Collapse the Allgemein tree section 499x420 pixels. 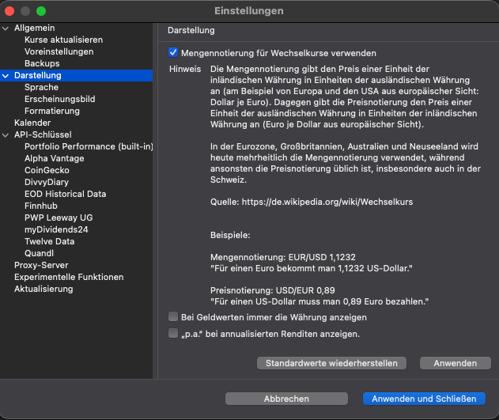tap(7, 28)
